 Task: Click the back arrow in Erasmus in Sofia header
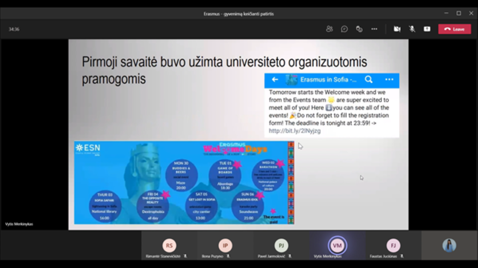[x=275, y=80]
